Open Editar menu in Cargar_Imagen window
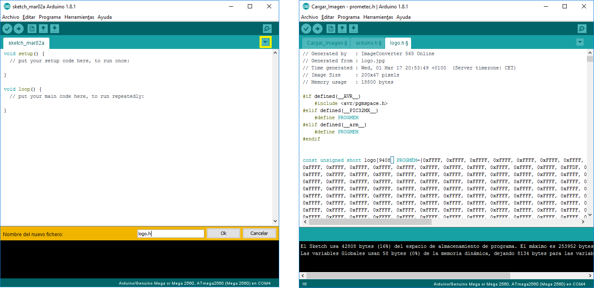The height and width of the screenshot is (288, 594). (x=328, y=17)
